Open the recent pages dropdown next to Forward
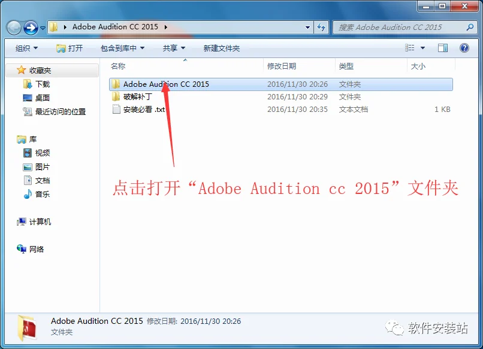This screenshot has width=483, height=349. point(43,28)
